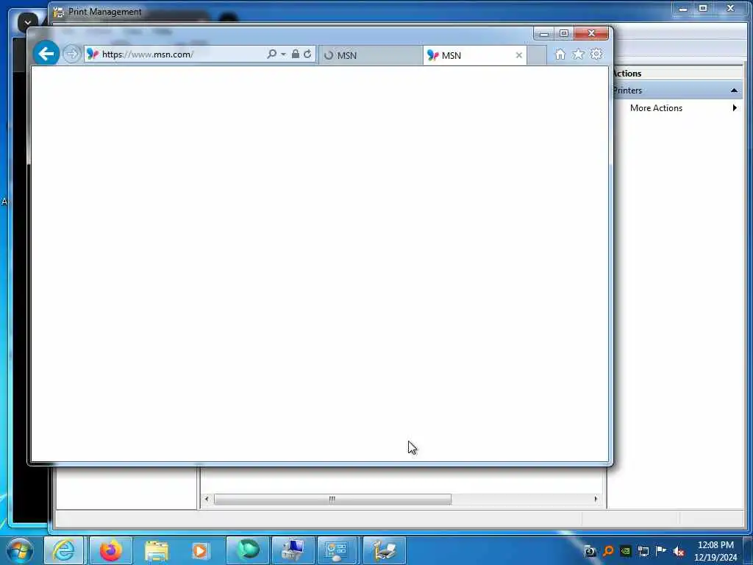Open the Windows Start menu
Screen dimensions: 753x565
tap(20, 550)
